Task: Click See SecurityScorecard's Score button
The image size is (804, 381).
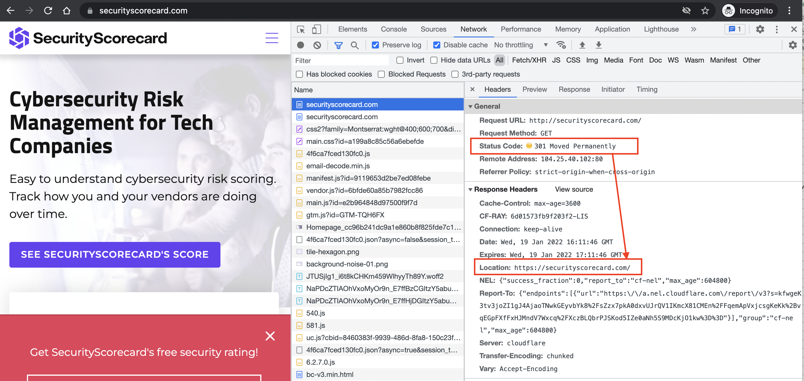Action: (x=115, y=254)
